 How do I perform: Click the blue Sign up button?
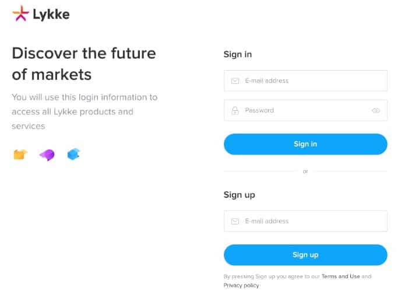[x=305, y=255]
